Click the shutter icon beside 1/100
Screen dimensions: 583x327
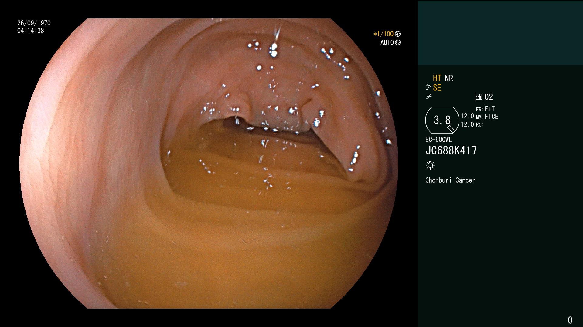pos(398,34)
